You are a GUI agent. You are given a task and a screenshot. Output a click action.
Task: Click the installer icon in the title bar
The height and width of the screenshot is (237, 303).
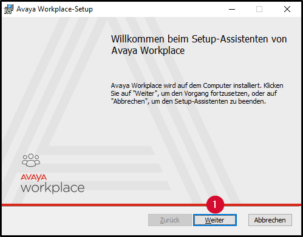pos(9,9)
